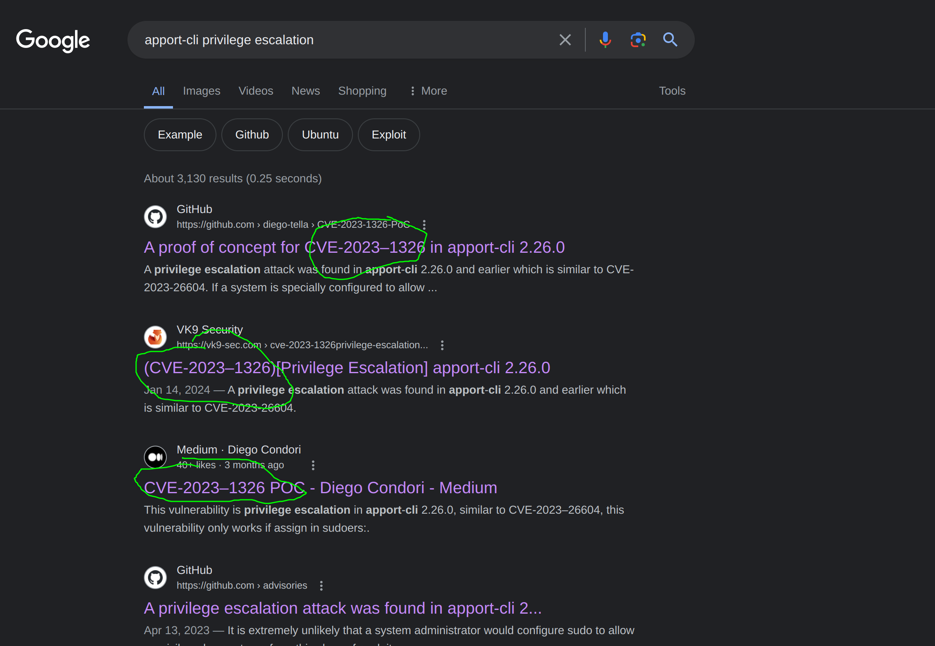
Task: Start voice search with microphone icon
Action: (x=605, y=40)
